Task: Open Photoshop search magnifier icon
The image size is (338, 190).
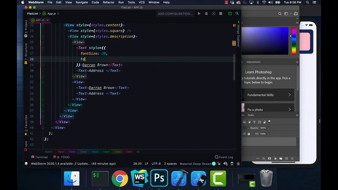Action: [x=280, y=14]
